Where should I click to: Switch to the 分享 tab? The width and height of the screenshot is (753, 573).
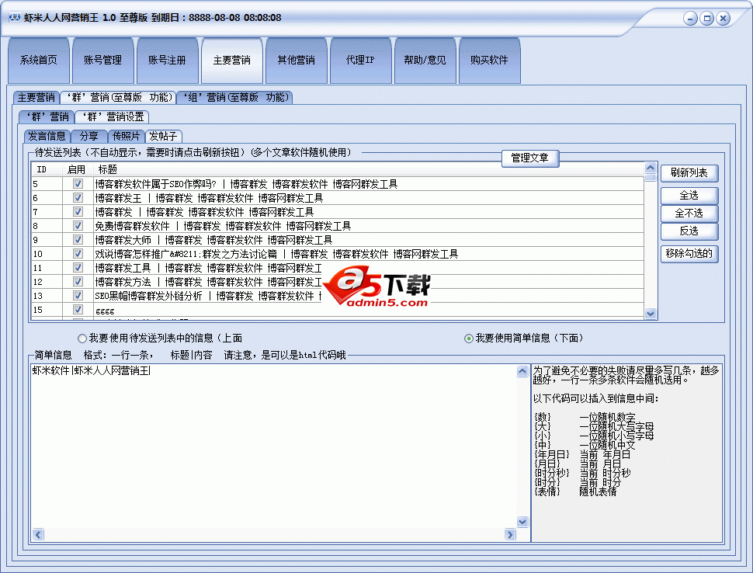pyautogui.click(x=88, y=136)
